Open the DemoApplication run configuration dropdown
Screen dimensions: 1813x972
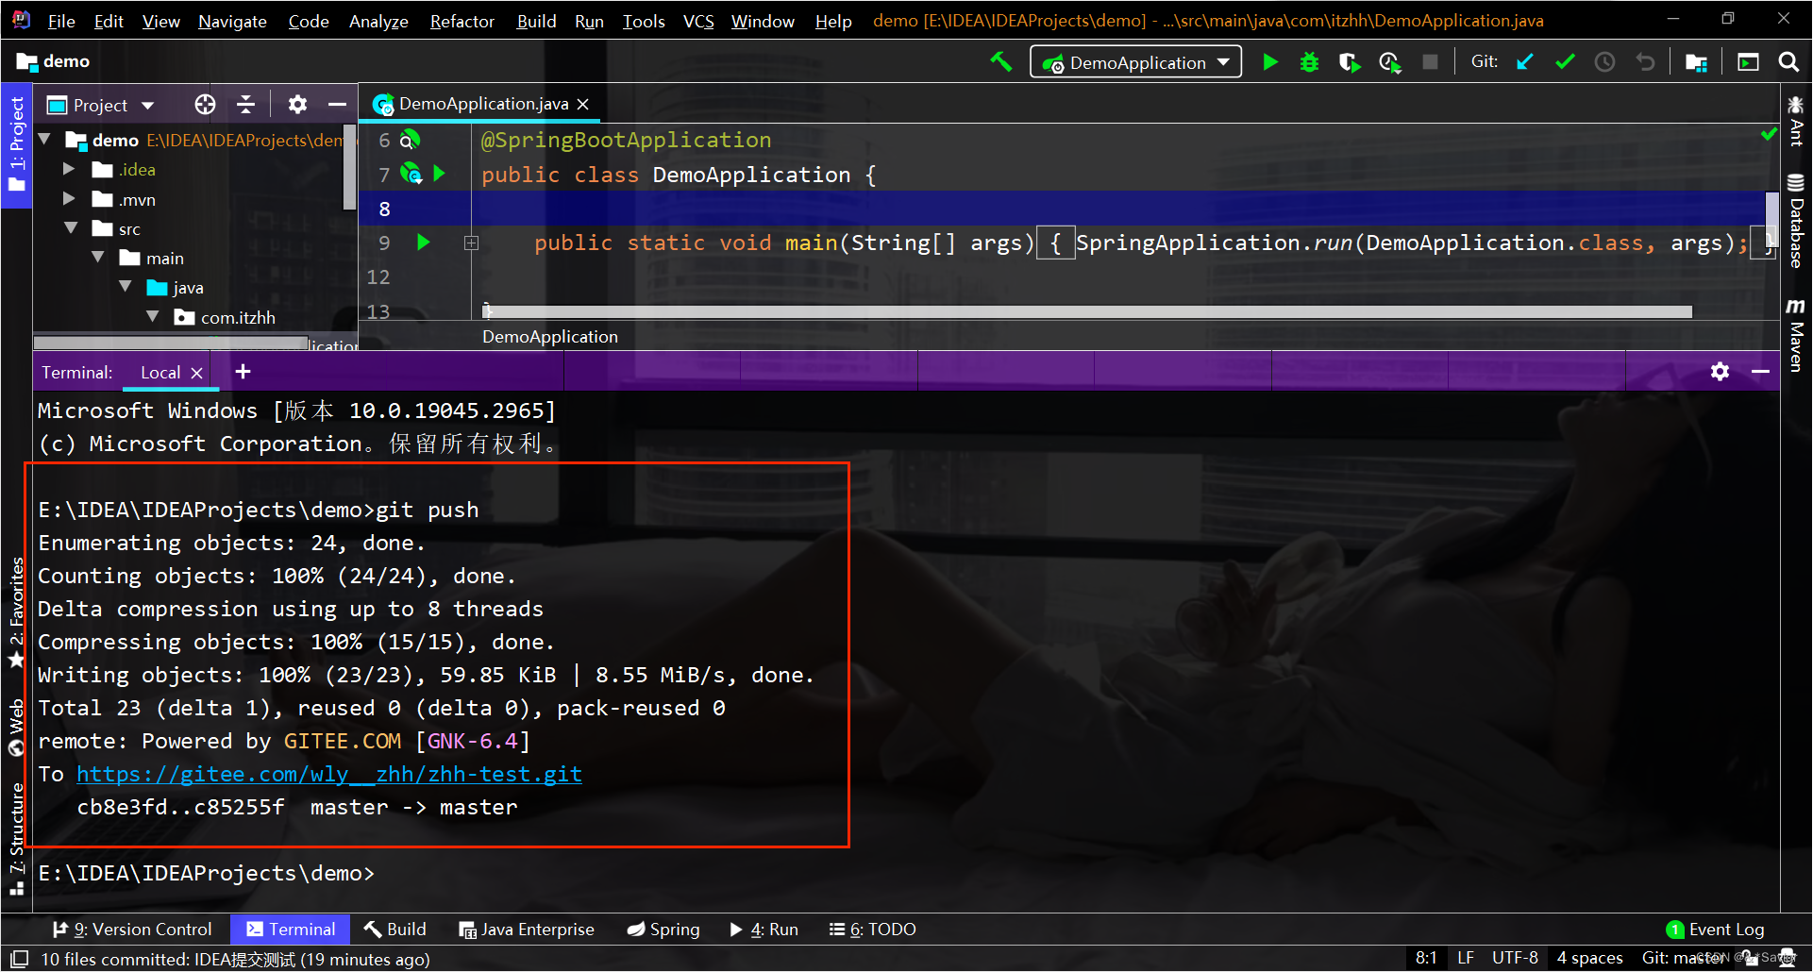point(1136,62)
